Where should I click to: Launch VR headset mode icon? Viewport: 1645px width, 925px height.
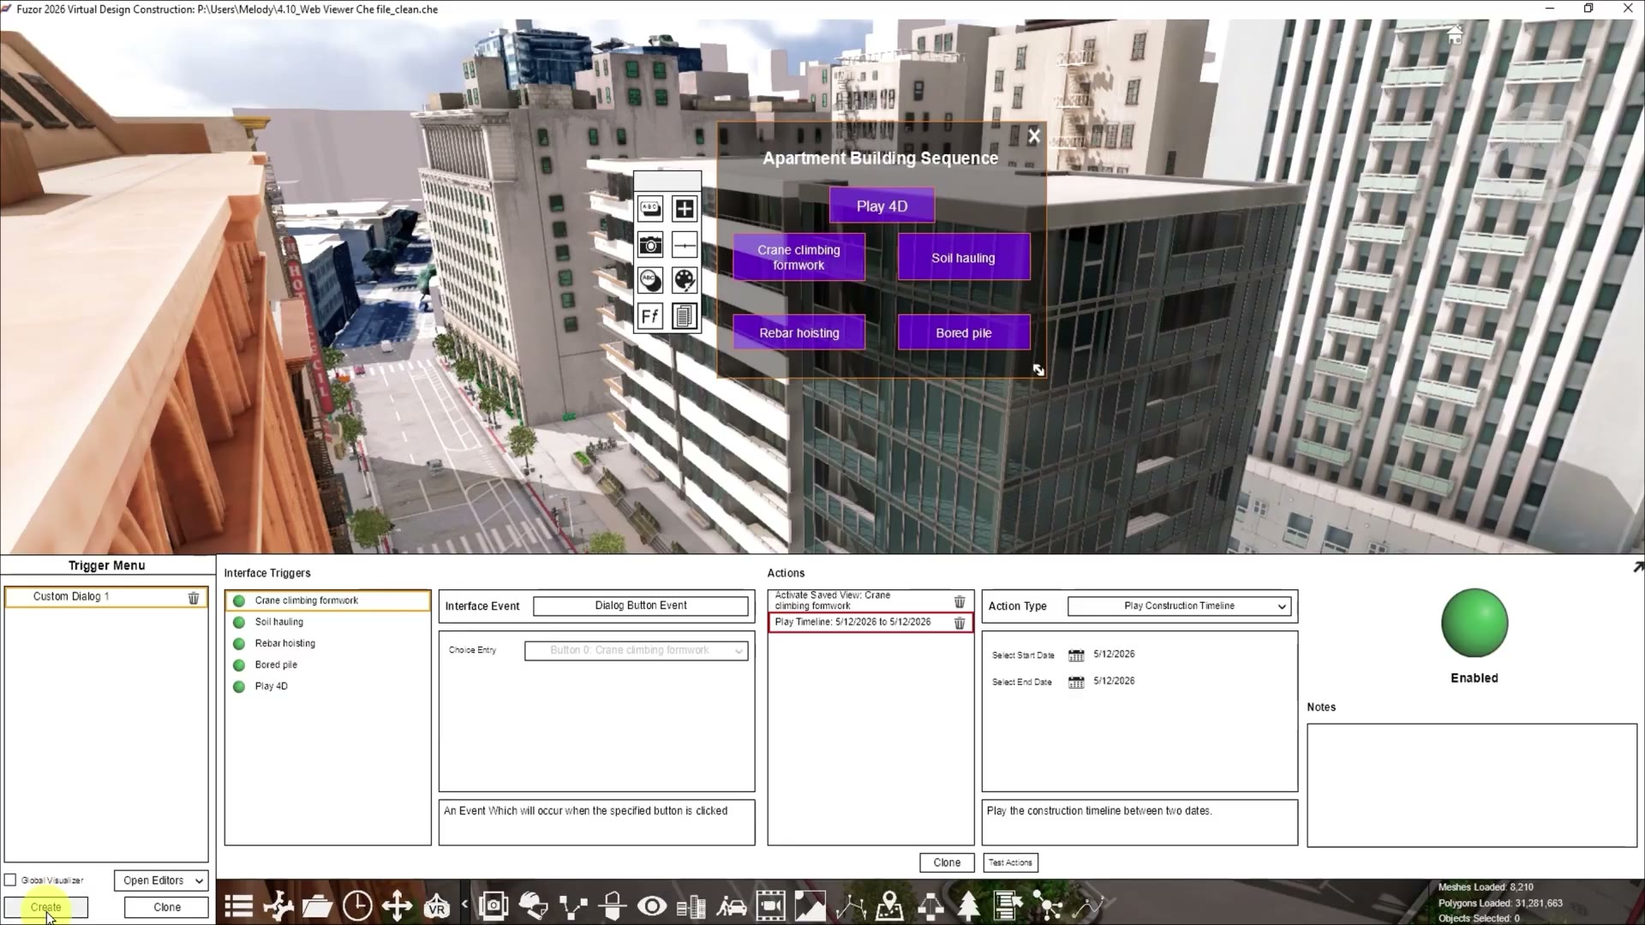click(437, 905)
